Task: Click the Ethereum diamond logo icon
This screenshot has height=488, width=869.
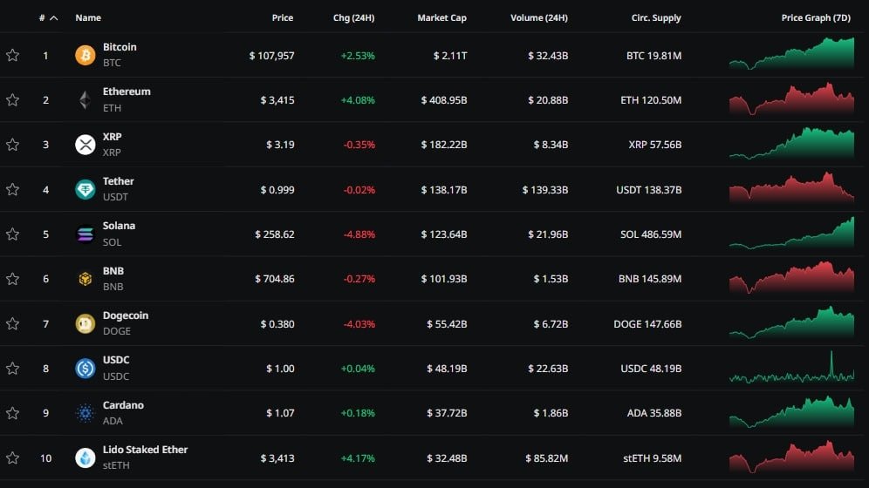Action: pos(85,100)
